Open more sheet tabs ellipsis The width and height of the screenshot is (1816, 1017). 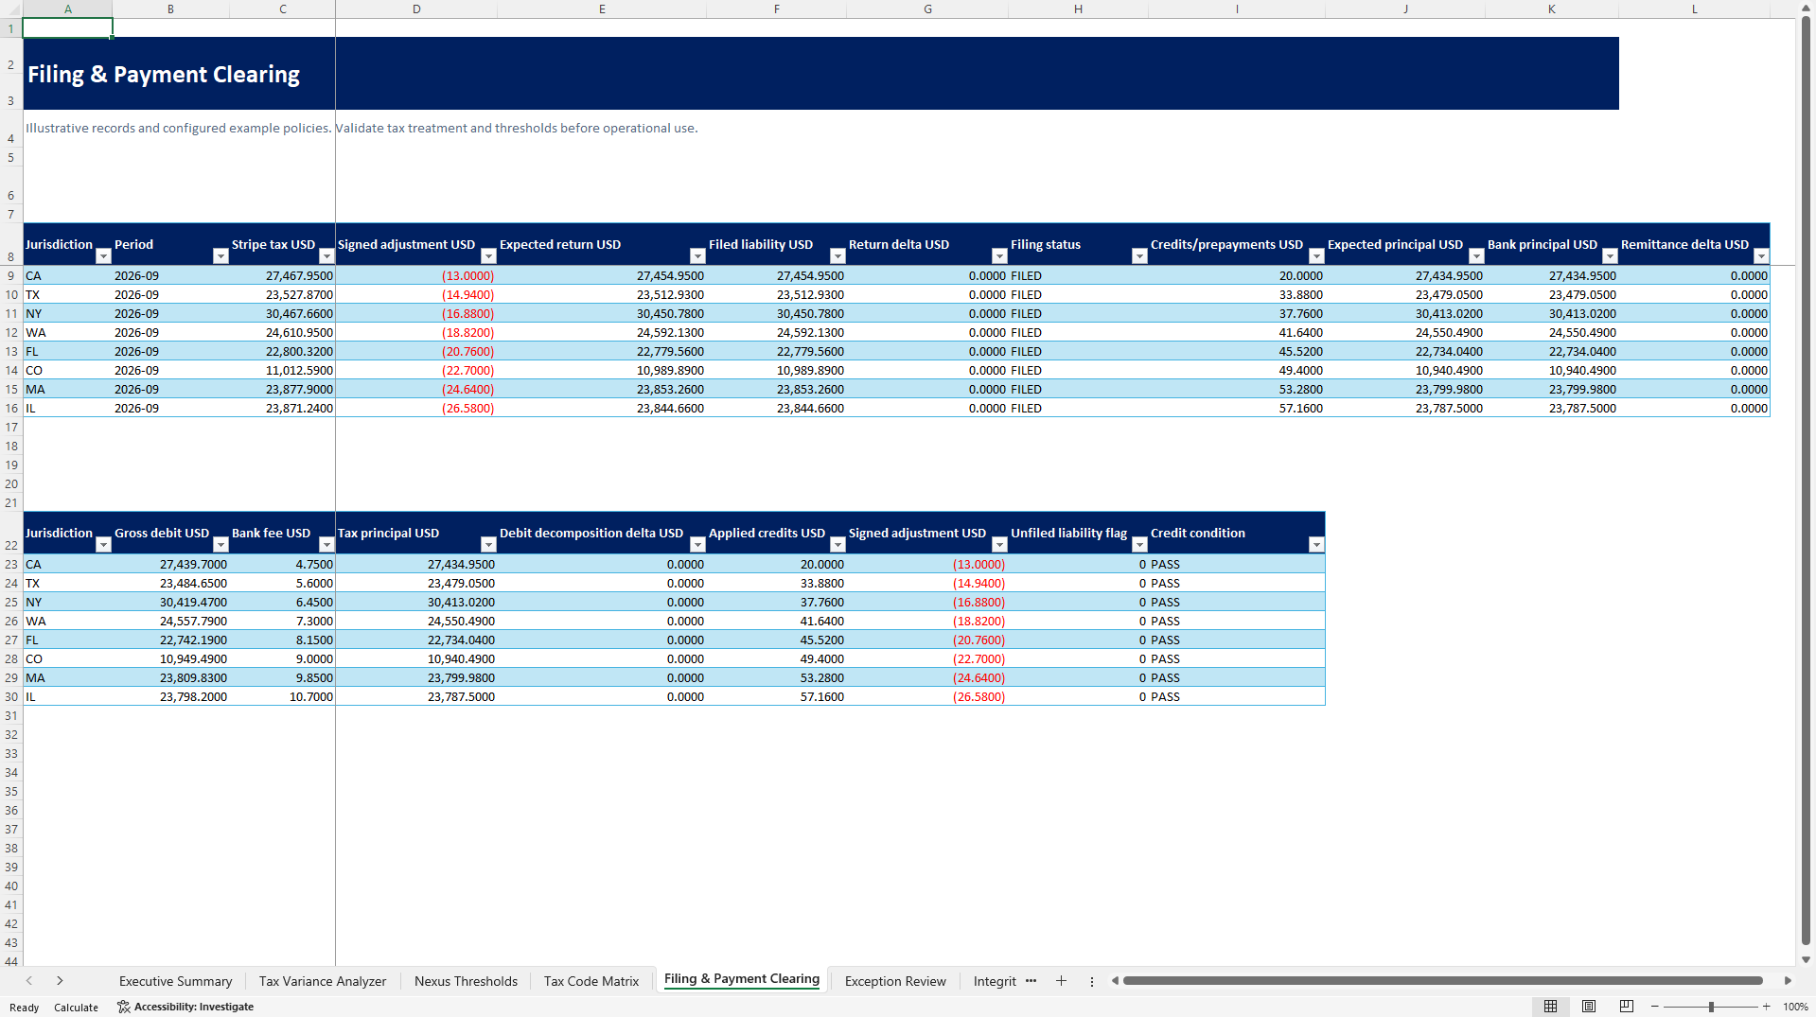pyautogui.click(x=1031, y=981)
